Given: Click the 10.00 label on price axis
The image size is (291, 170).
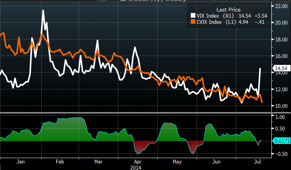Looking at the screenshot, I should click(x=280, y=106).
